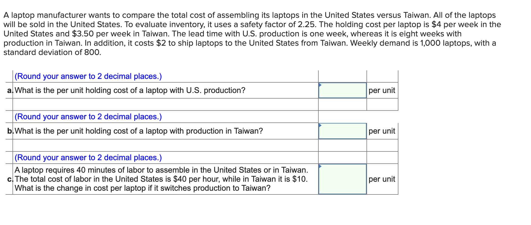Select the input field for labor cost change
This screenshot has height=225, width=531.
(x=343, y=179)
